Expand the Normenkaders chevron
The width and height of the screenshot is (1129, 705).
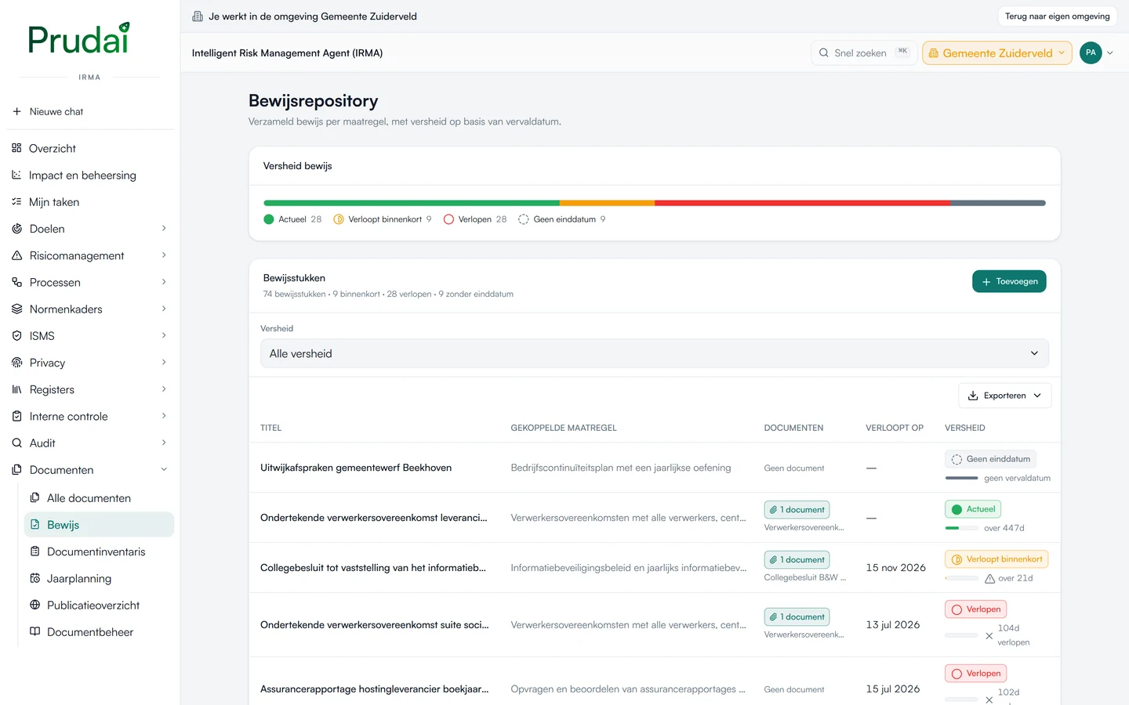click(x=164, y=309)
